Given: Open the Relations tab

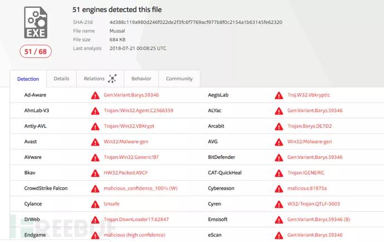Looking at the screenshot, I should tap(94, 79).
